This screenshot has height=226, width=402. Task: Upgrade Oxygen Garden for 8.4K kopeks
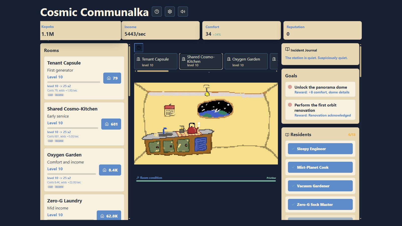coord(110,170)
